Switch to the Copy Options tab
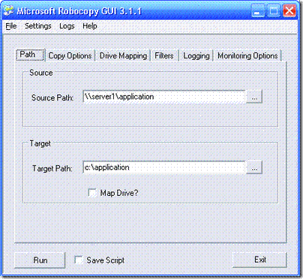 pyautogui.click(x=70, y=55)
